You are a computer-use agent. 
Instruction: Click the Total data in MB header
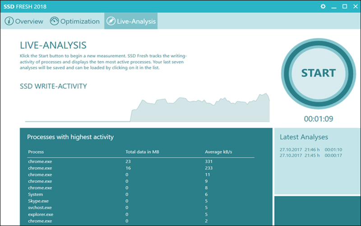tap(142, 152)
